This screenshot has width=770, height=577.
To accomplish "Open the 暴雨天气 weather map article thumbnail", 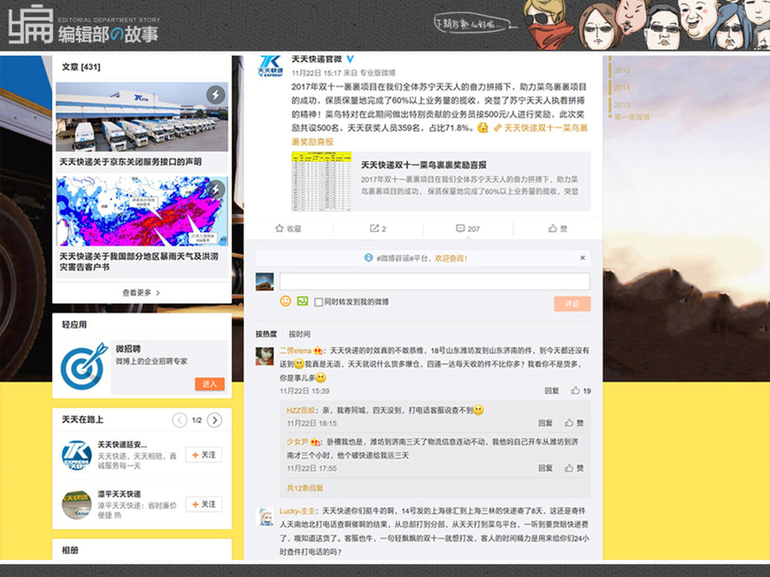I will click(142, 211).
